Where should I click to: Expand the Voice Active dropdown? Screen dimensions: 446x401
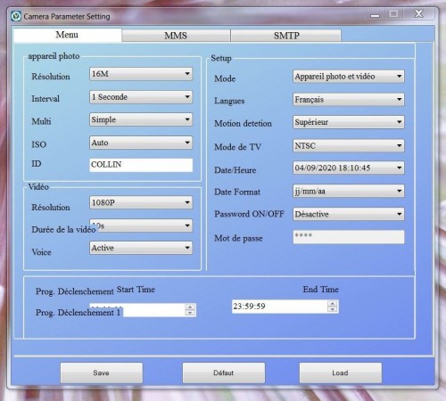(x=141, y=248)
